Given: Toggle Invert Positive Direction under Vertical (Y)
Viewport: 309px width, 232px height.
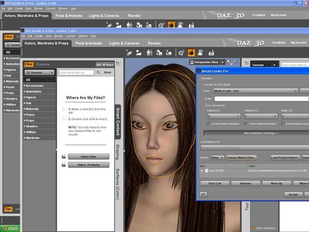Looking at the screenshot, I should tap(246, 124).
